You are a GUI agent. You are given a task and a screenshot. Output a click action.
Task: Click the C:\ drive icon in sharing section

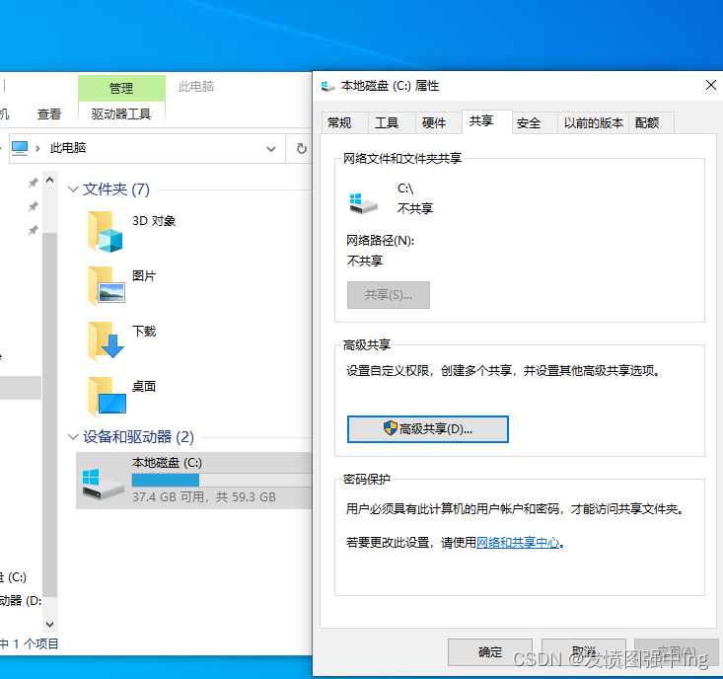point(363,204)
